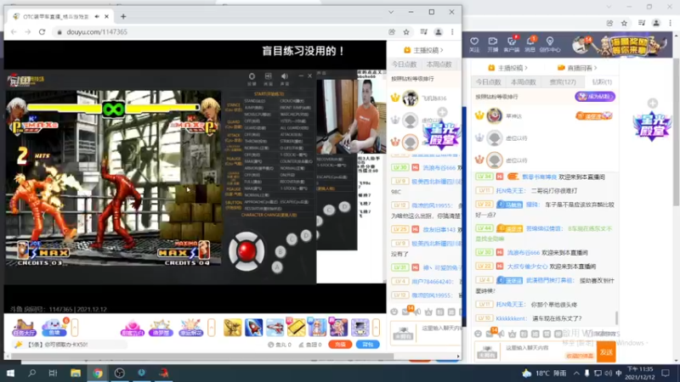This screenshot has height=382, width=680.
Task: Click the douyu.com/1147365 address bar
Action: (x=219, y=32)
